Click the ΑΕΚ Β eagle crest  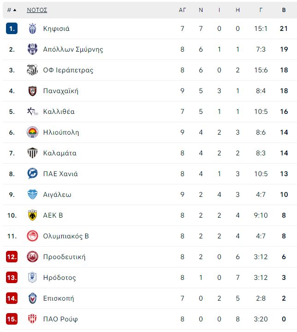coord(32,215)
